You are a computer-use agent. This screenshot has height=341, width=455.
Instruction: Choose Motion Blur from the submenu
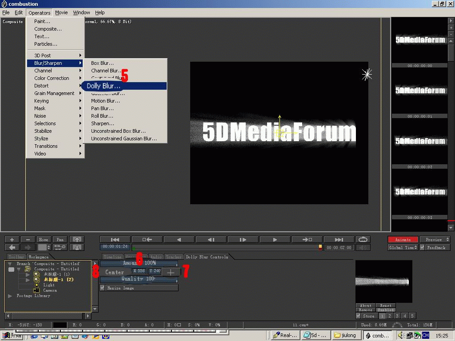pos(125,101)
